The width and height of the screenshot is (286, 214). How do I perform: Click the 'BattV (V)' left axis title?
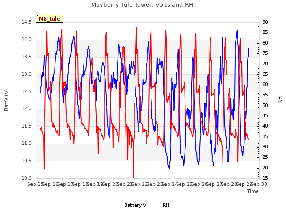(6, 100)
